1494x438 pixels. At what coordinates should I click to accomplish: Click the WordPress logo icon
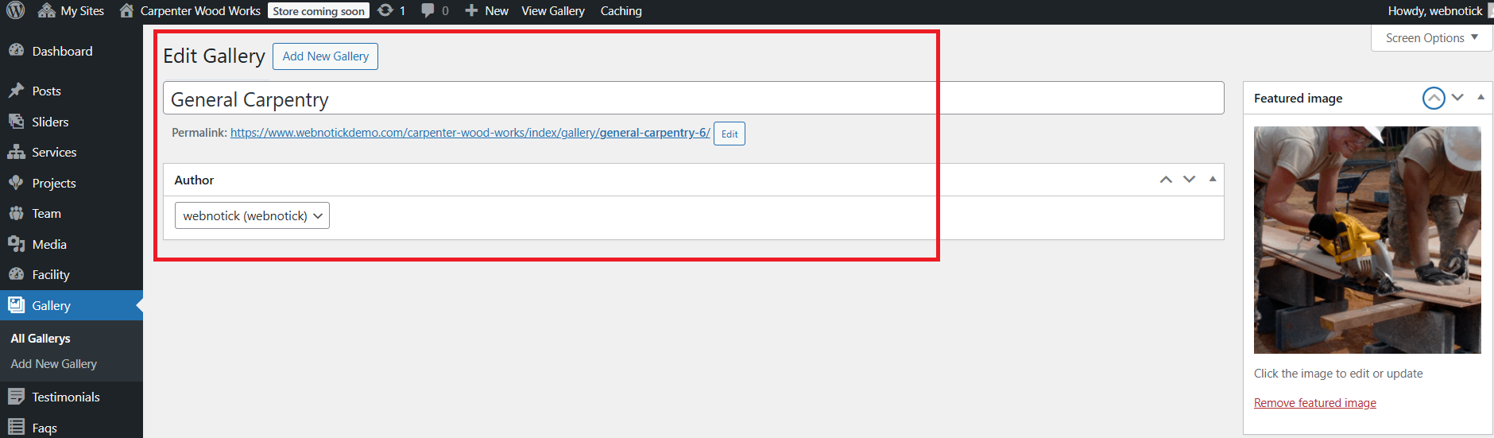(x=16, y=10)
